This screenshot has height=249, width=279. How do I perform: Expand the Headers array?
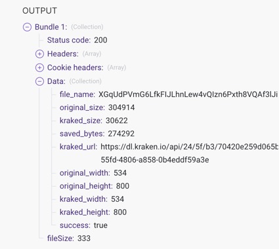point(39,54)
